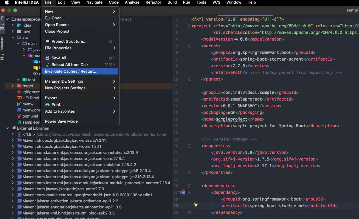Click the .idea folder icon

pos(19,25)
